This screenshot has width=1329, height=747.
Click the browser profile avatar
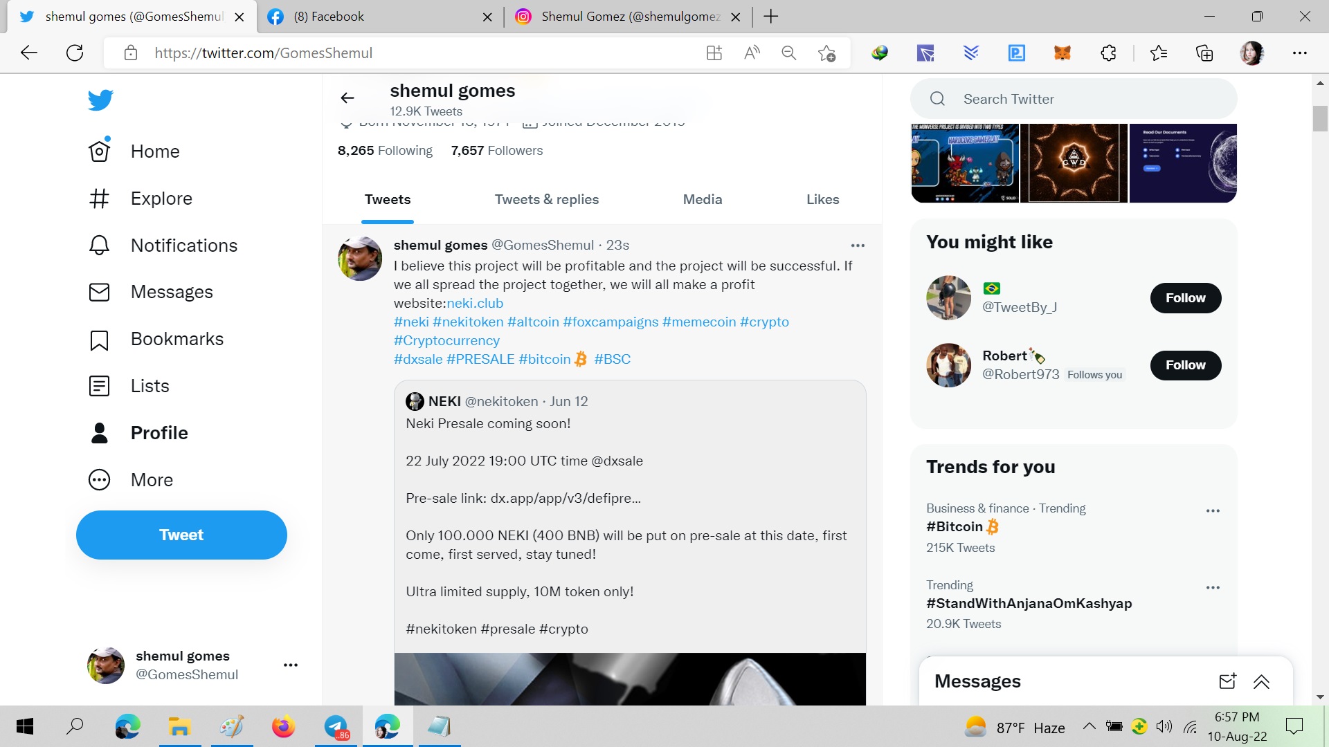click(x=1251, y=53)
